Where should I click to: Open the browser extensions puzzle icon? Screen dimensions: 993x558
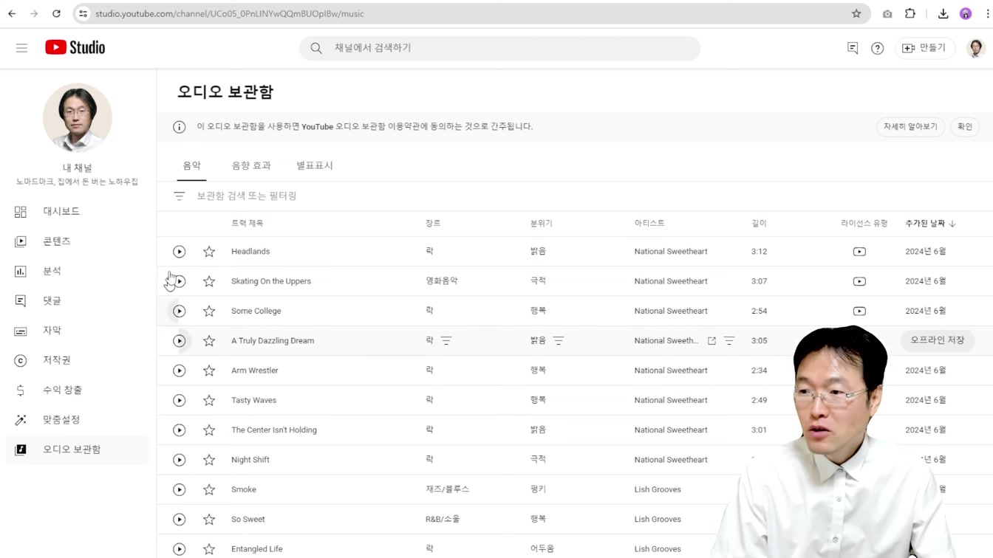(x=910, y=13)
